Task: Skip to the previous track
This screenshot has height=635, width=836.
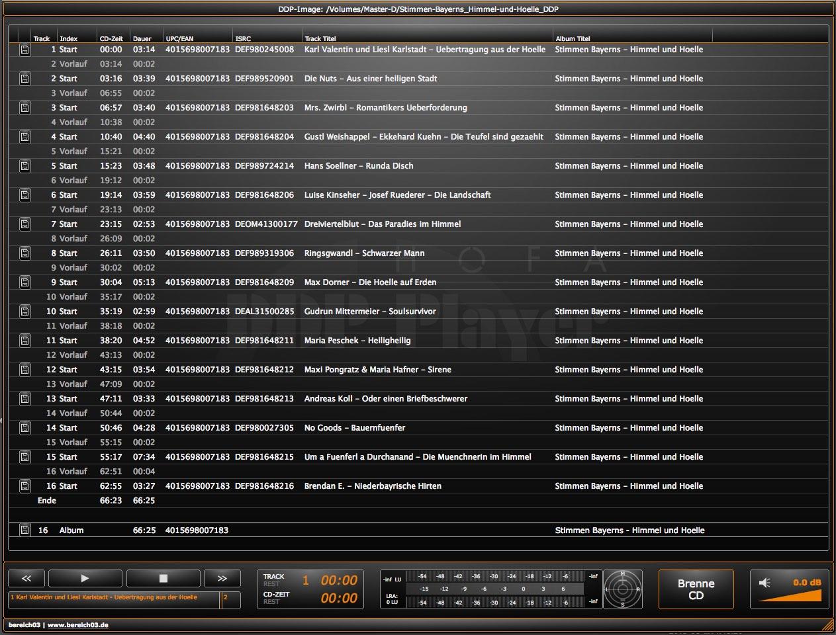Action: pos(26,578)
